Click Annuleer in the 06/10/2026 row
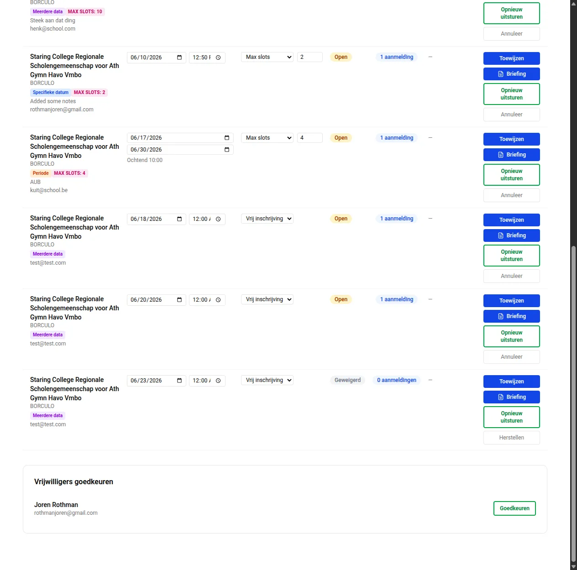The image size is (577, 570). coord(512,115)
